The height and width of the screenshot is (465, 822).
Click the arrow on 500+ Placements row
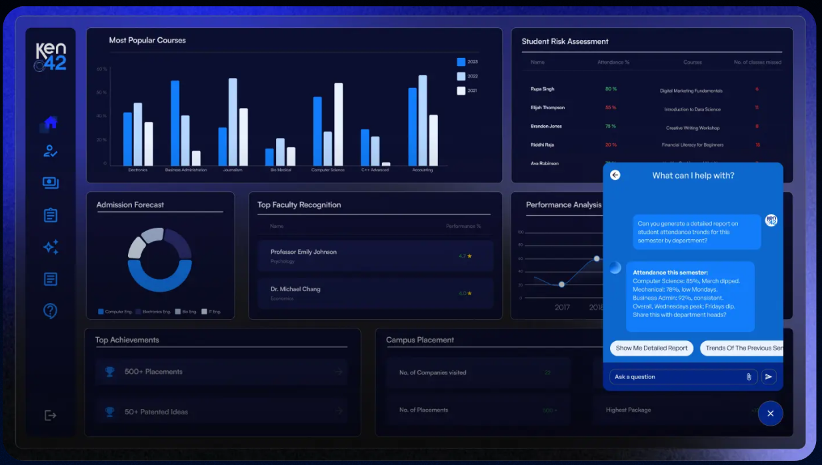[x=339, y=372]
